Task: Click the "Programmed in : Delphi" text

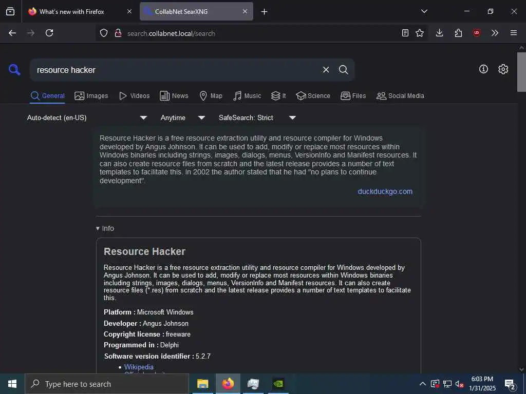Action: coord(141,345)
